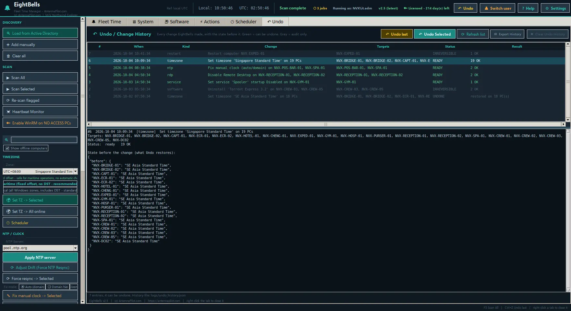Screen dimensions: 571x311
Task: Click the jobs clock icon in the header
Action: pyautogui.click(x=314, y=8)
